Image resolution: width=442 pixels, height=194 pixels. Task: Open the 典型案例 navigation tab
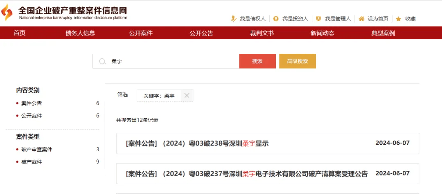(383, 33)
